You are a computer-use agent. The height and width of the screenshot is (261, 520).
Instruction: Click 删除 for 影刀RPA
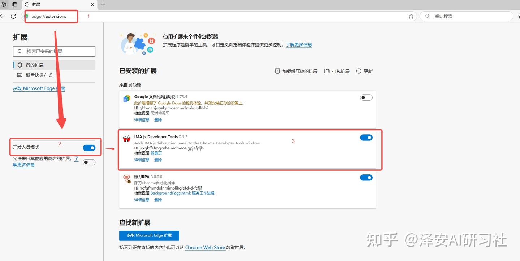(x=158, y=200)
